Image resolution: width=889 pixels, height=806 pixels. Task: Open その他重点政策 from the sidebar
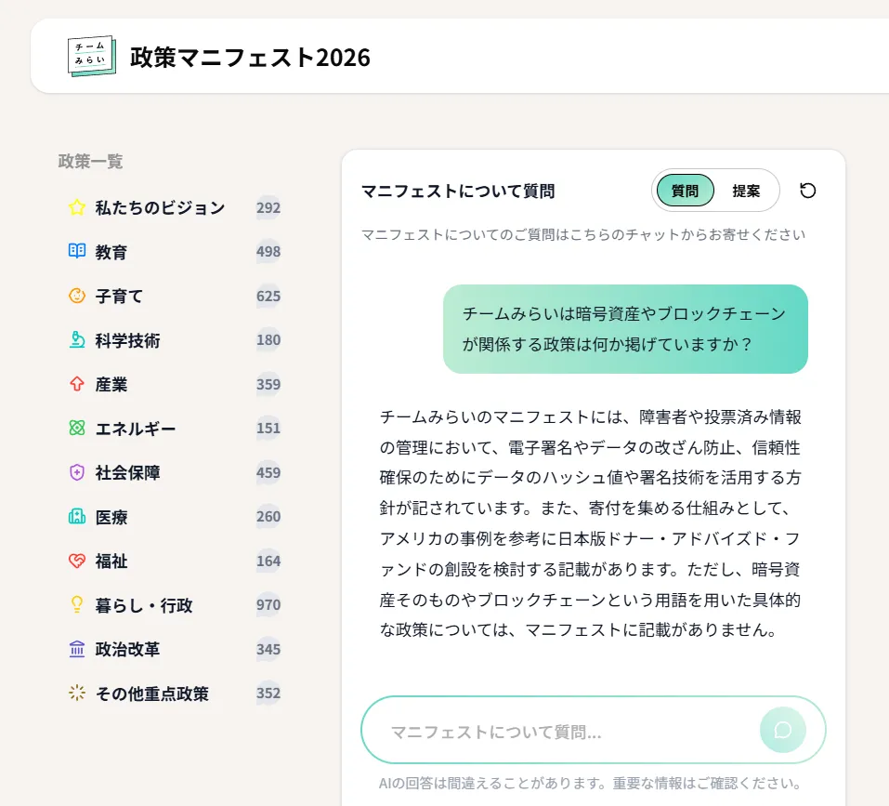(151, 694)
